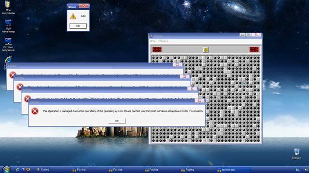Open the Справка menu in Minesweeper
This screenshot has height=173, width=309.
(x=163, y=41)
